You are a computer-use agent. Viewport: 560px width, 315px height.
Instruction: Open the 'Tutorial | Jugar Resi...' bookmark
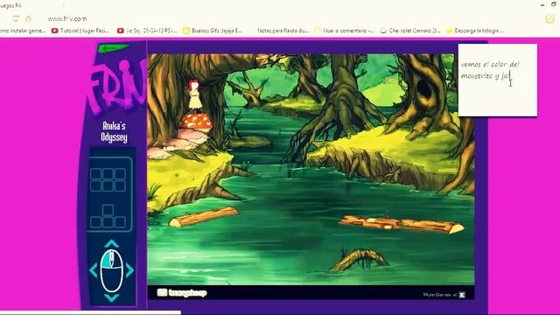[80, 31]
